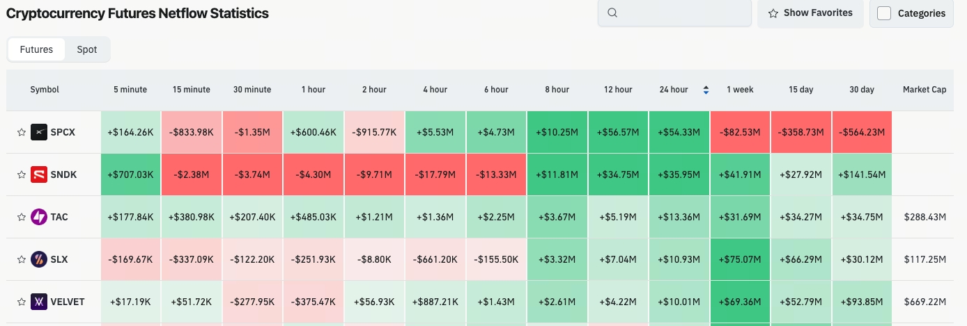Favorite SLX with its star icon
This screenshot has height=326, width=967.
tap(22, 259)
